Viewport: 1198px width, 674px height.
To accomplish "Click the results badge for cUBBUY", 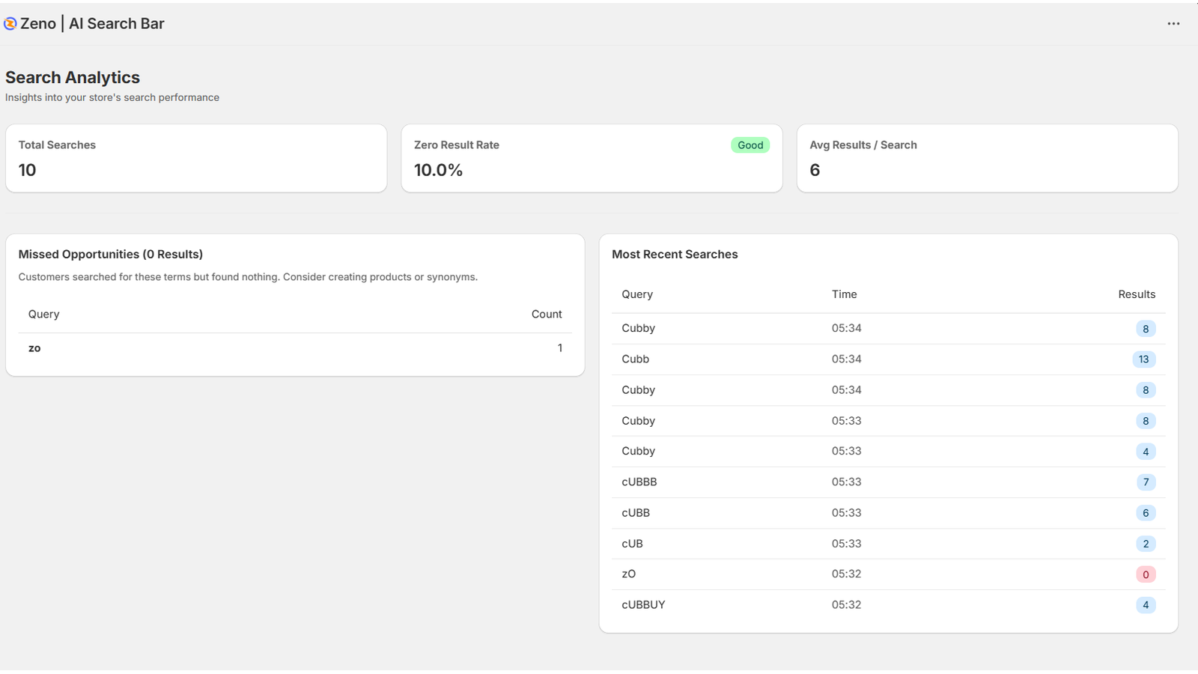I will click(1146, 604).
